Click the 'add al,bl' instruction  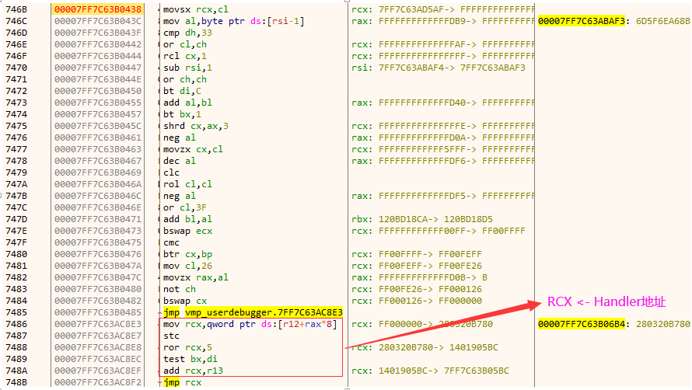click(187, 103)
